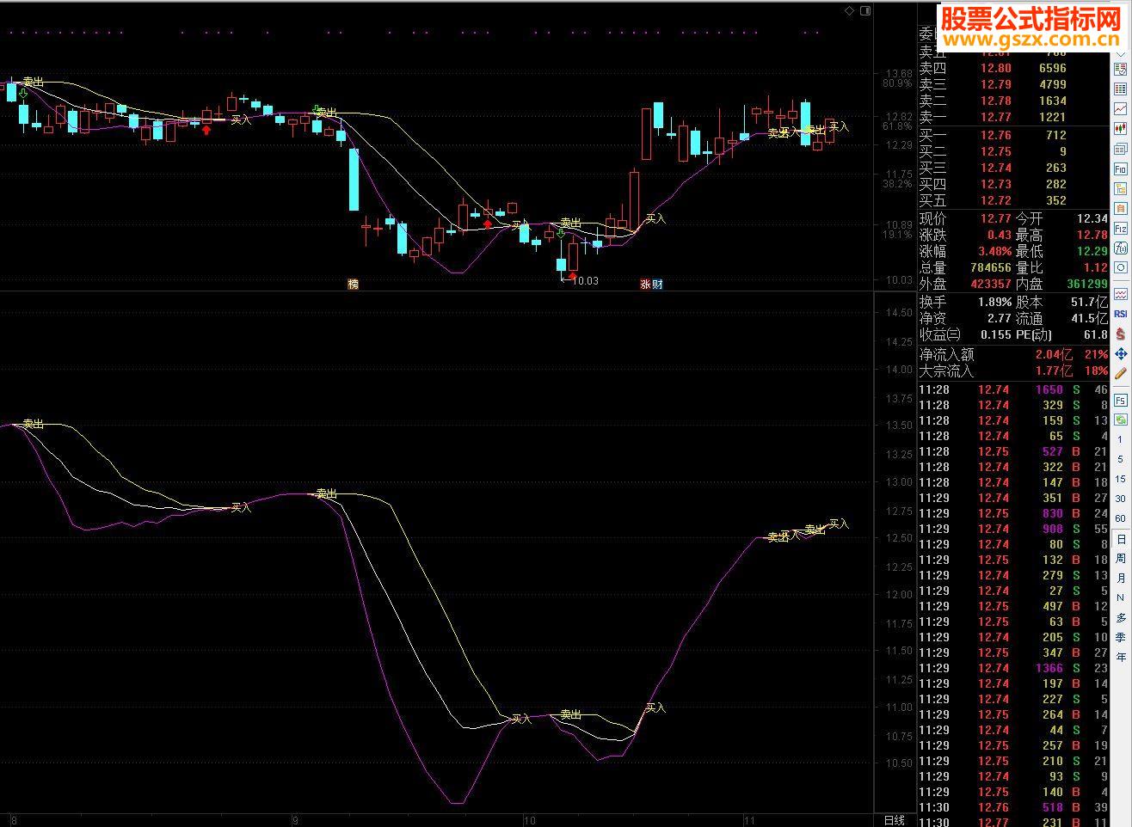1132x827 pixels.
Task: Select the 年 yearly period
Action: [x=1121, y=658]
